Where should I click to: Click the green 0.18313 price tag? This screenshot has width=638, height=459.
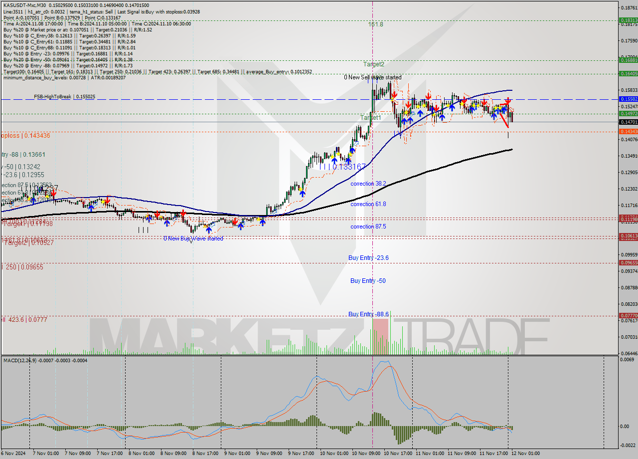pos(628,20)
